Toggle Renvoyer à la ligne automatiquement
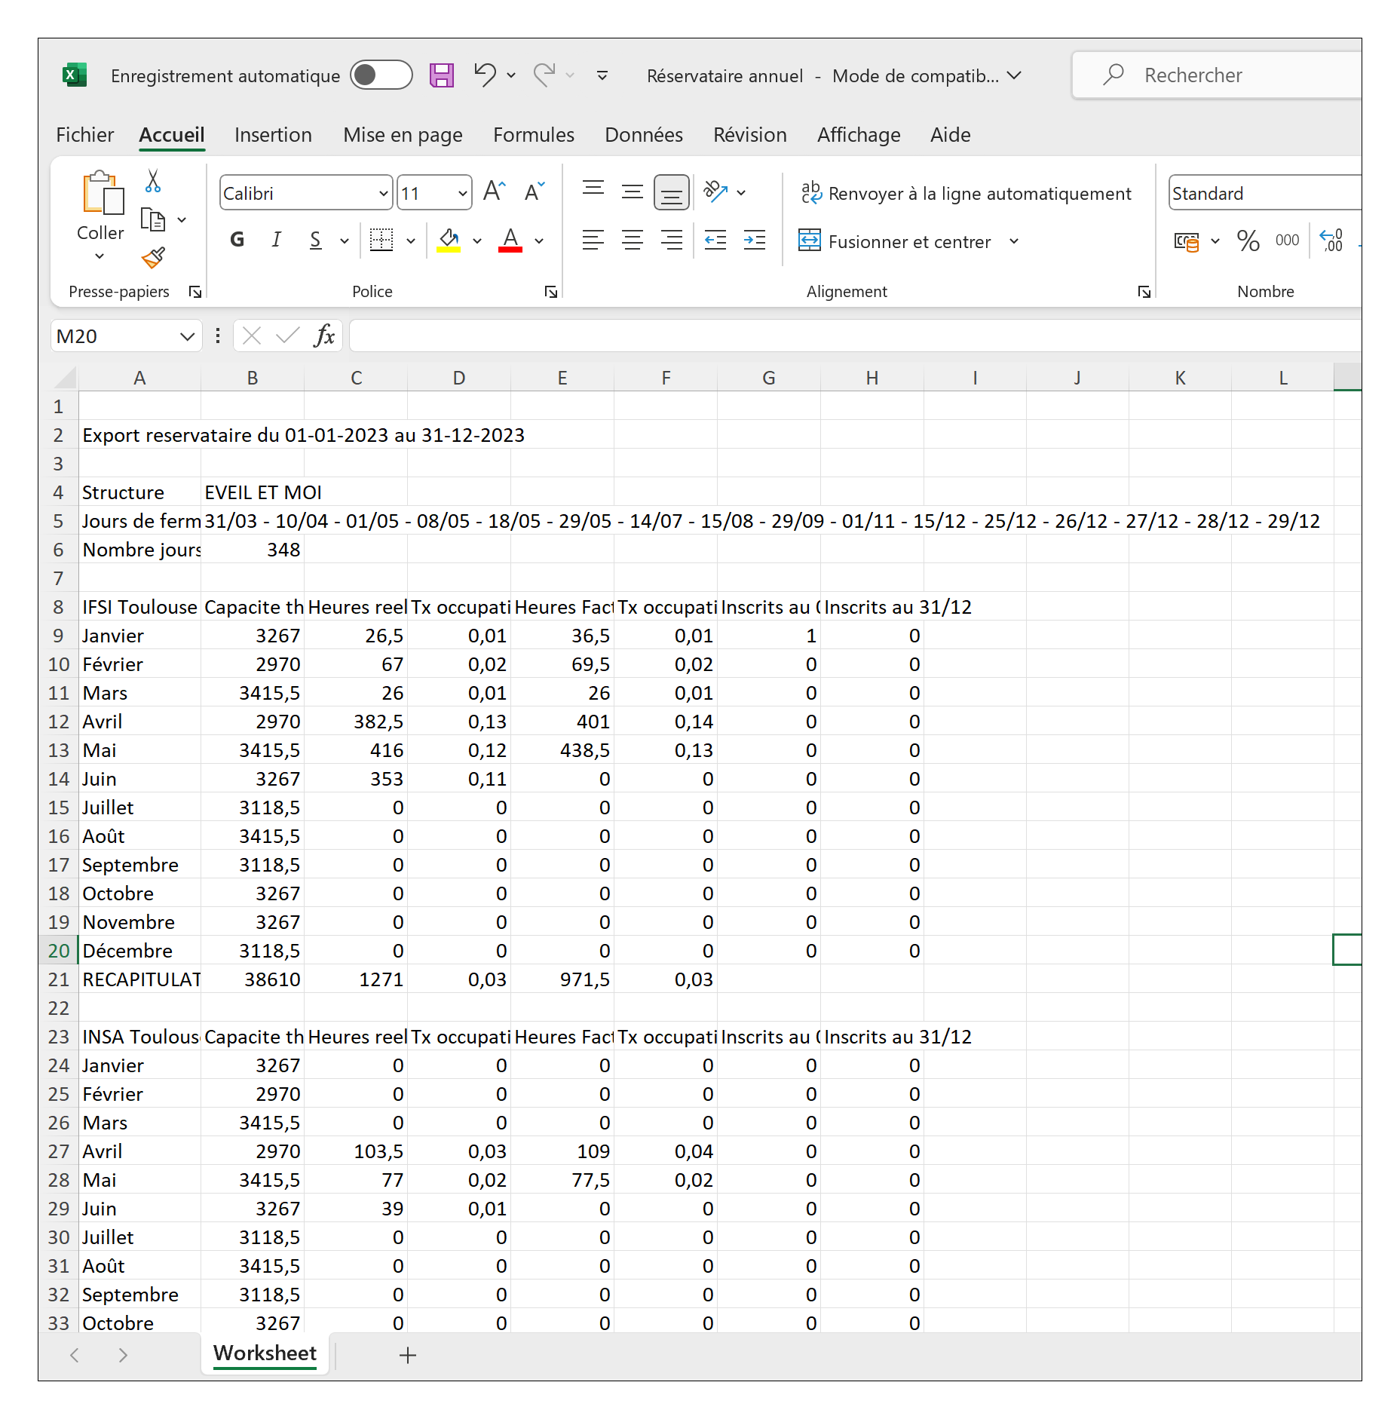Screen dimensions: 1400x1419 pos(966,194)
